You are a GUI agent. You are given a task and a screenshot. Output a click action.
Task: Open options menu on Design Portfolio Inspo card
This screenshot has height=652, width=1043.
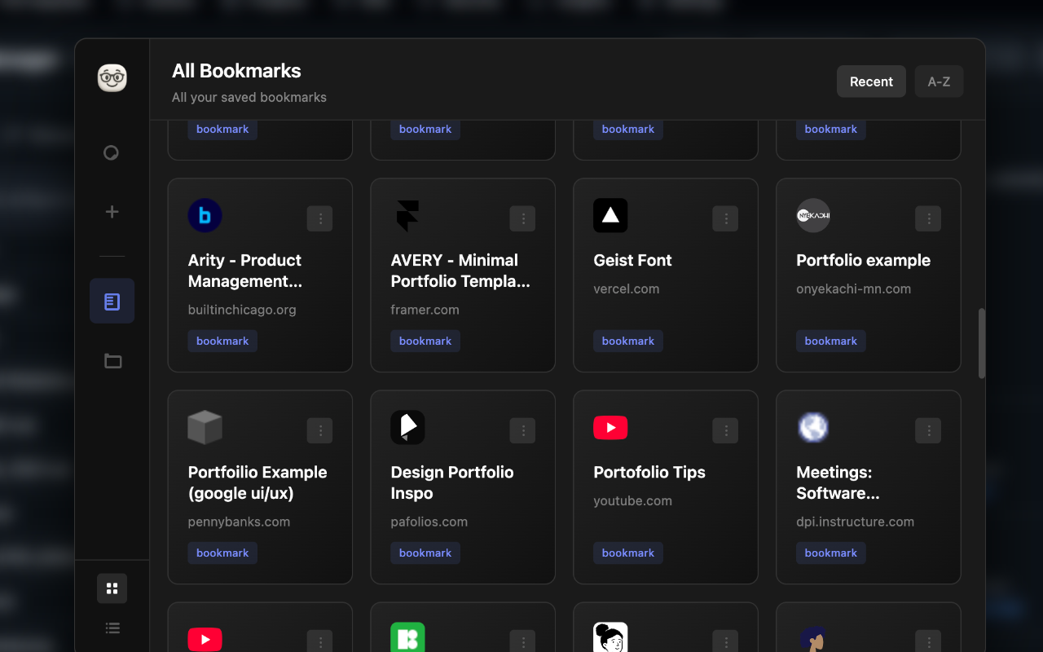[x=523, y=430]
